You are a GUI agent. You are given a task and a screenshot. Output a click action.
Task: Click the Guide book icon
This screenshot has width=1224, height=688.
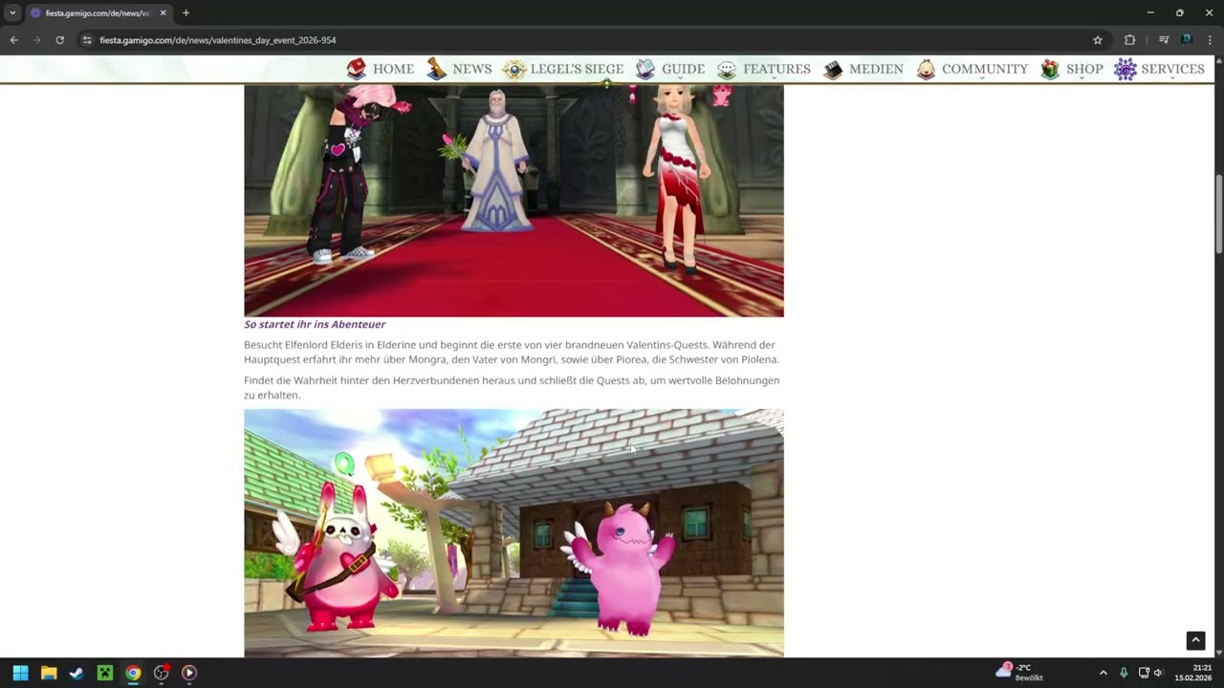pyautogui.click(x=645, y=69)
